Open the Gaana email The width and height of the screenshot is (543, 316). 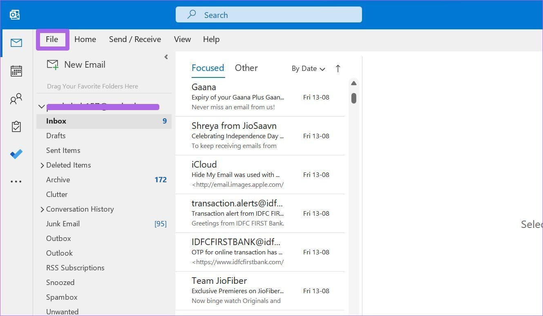pyautogui.click(x=260, y=97)
